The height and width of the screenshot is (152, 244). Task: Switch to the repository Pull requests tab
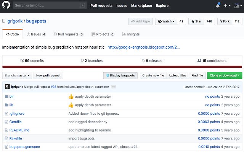pos(69,34)
